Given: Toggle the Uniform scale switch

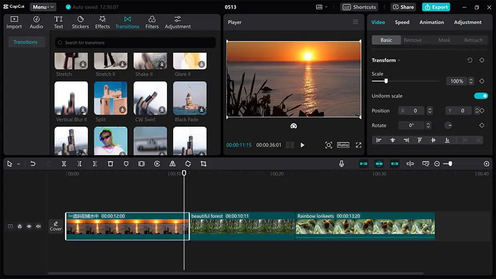Looking at the screenshot, I should click(480, 96).
